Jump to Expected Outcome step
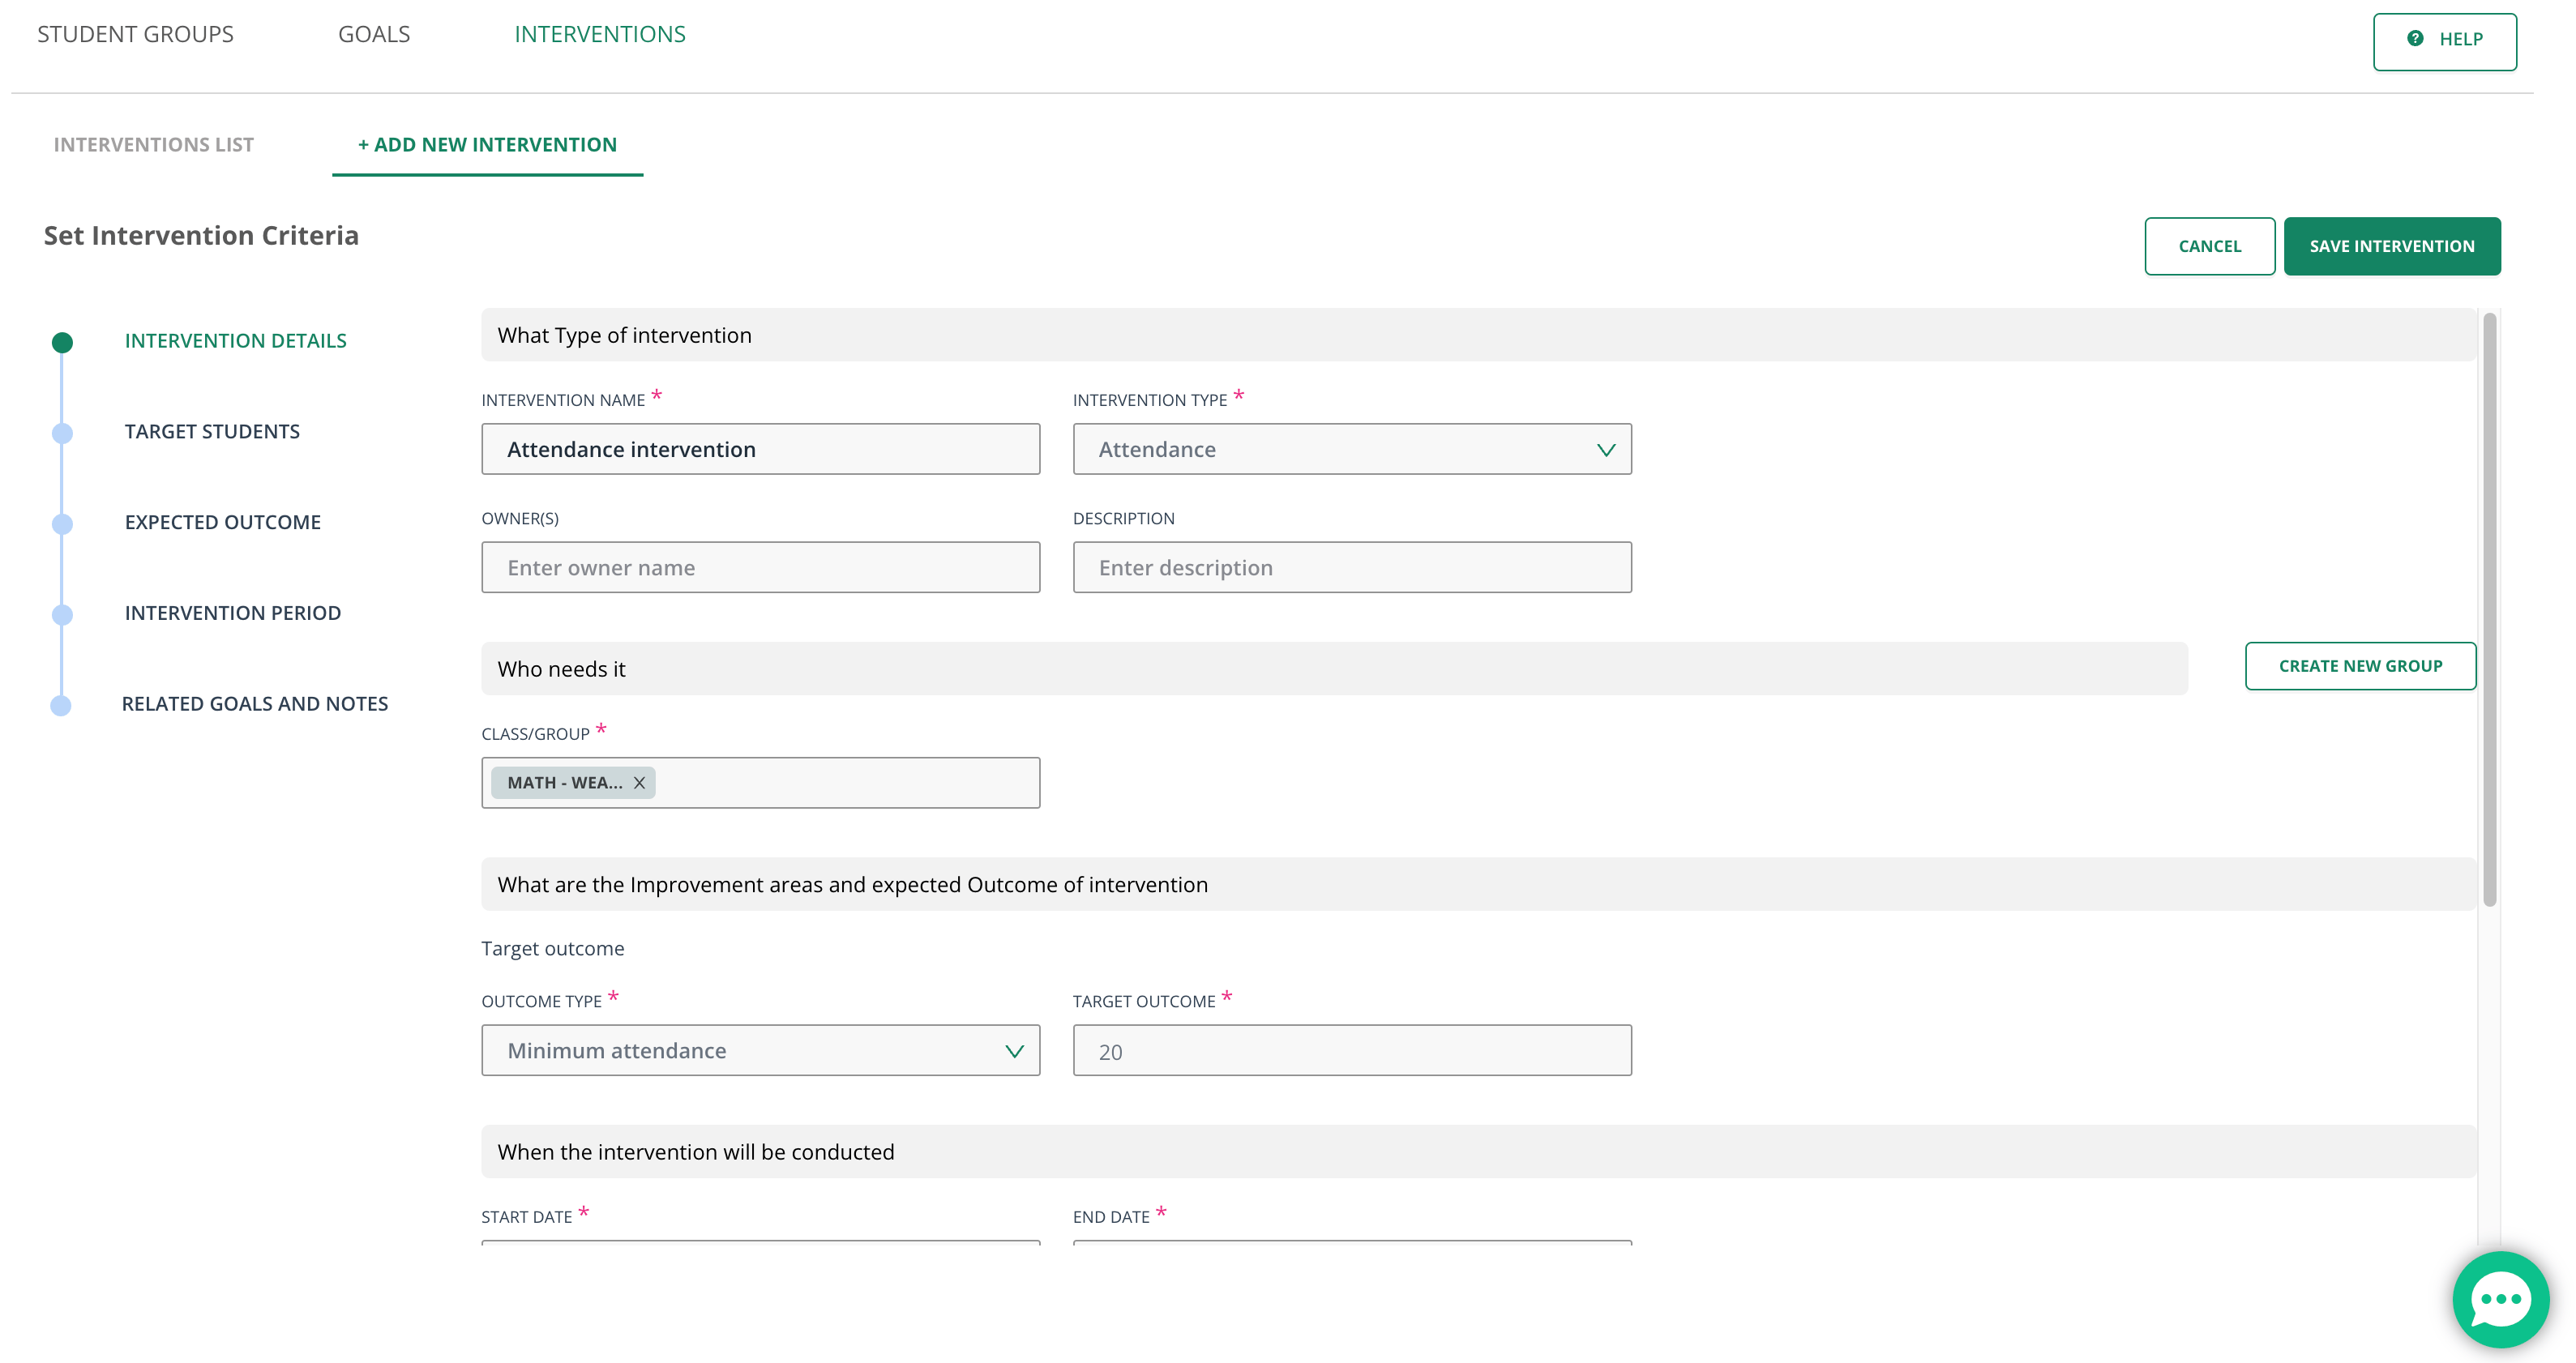The image size is (2576, 1363). 223,522
